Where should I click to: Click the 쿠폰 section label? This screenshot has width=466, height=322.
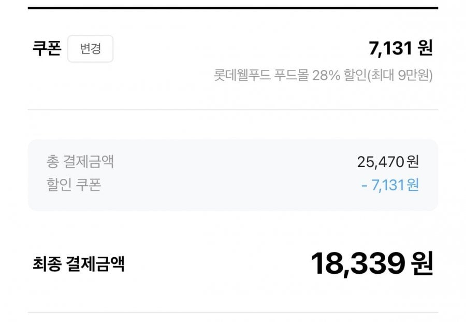pos(47,49)
